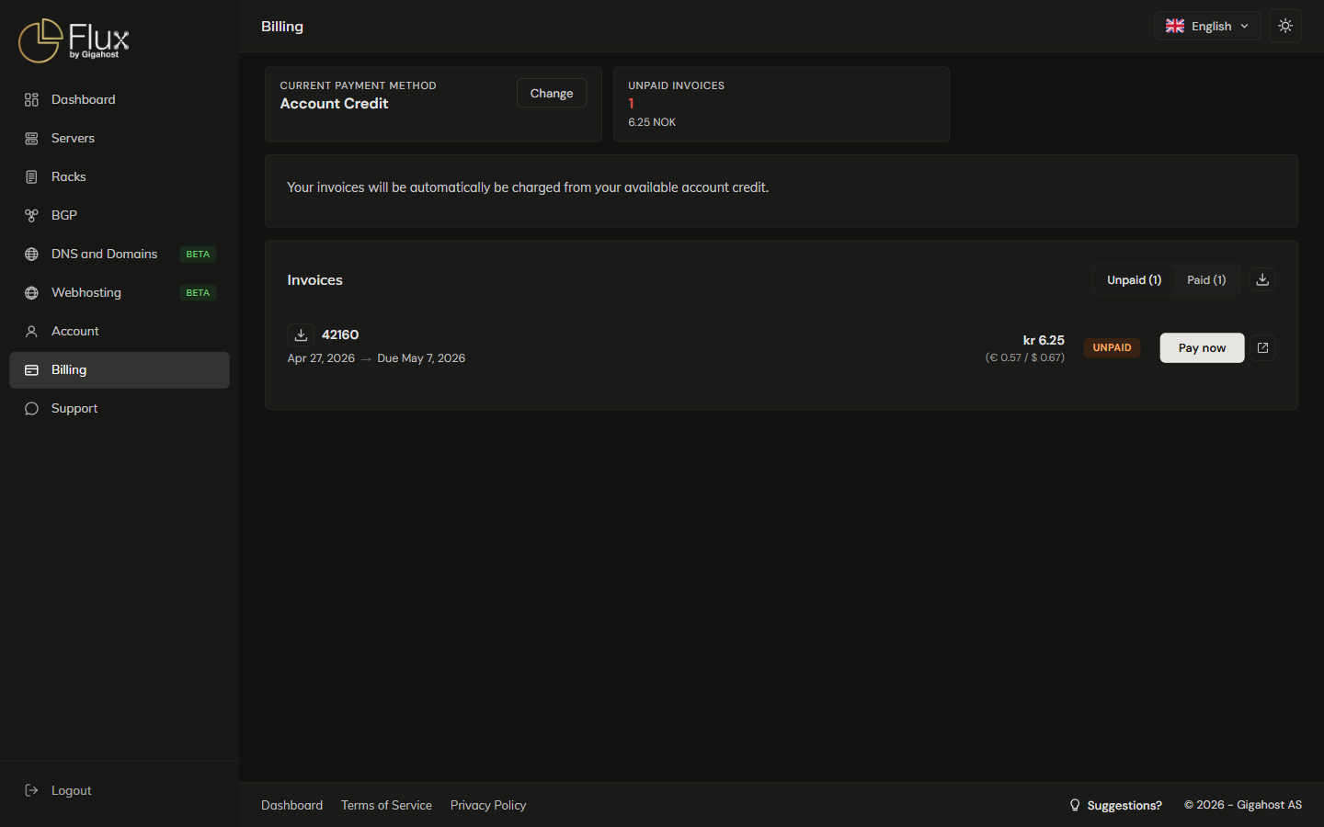The height and width of the screenshot is (827, 1324).
Task: Switch to the Unpaid (1) tab
Action: pyautogui.click(x=1134, y=279)
